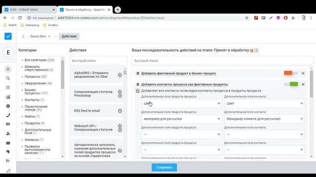Click the browser address bar URL
Viewport: 316px width, 177px height.
[x=111, y=18]
